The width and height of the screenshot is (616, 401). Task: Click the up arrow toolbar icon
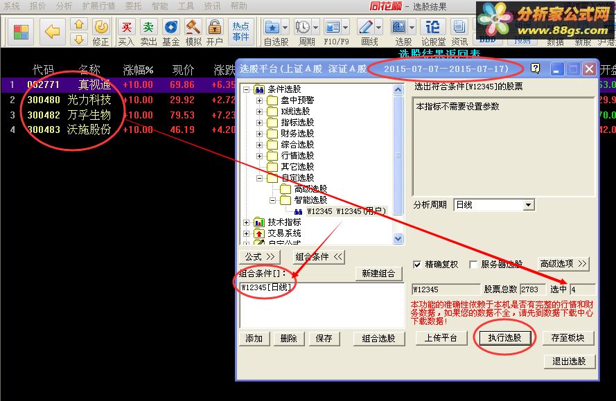[x=79, y=24]
